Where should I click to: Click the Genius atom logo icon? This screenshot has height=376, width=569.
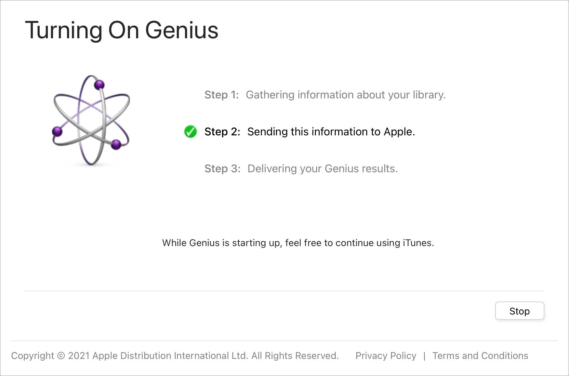click(x=91, y=120)
